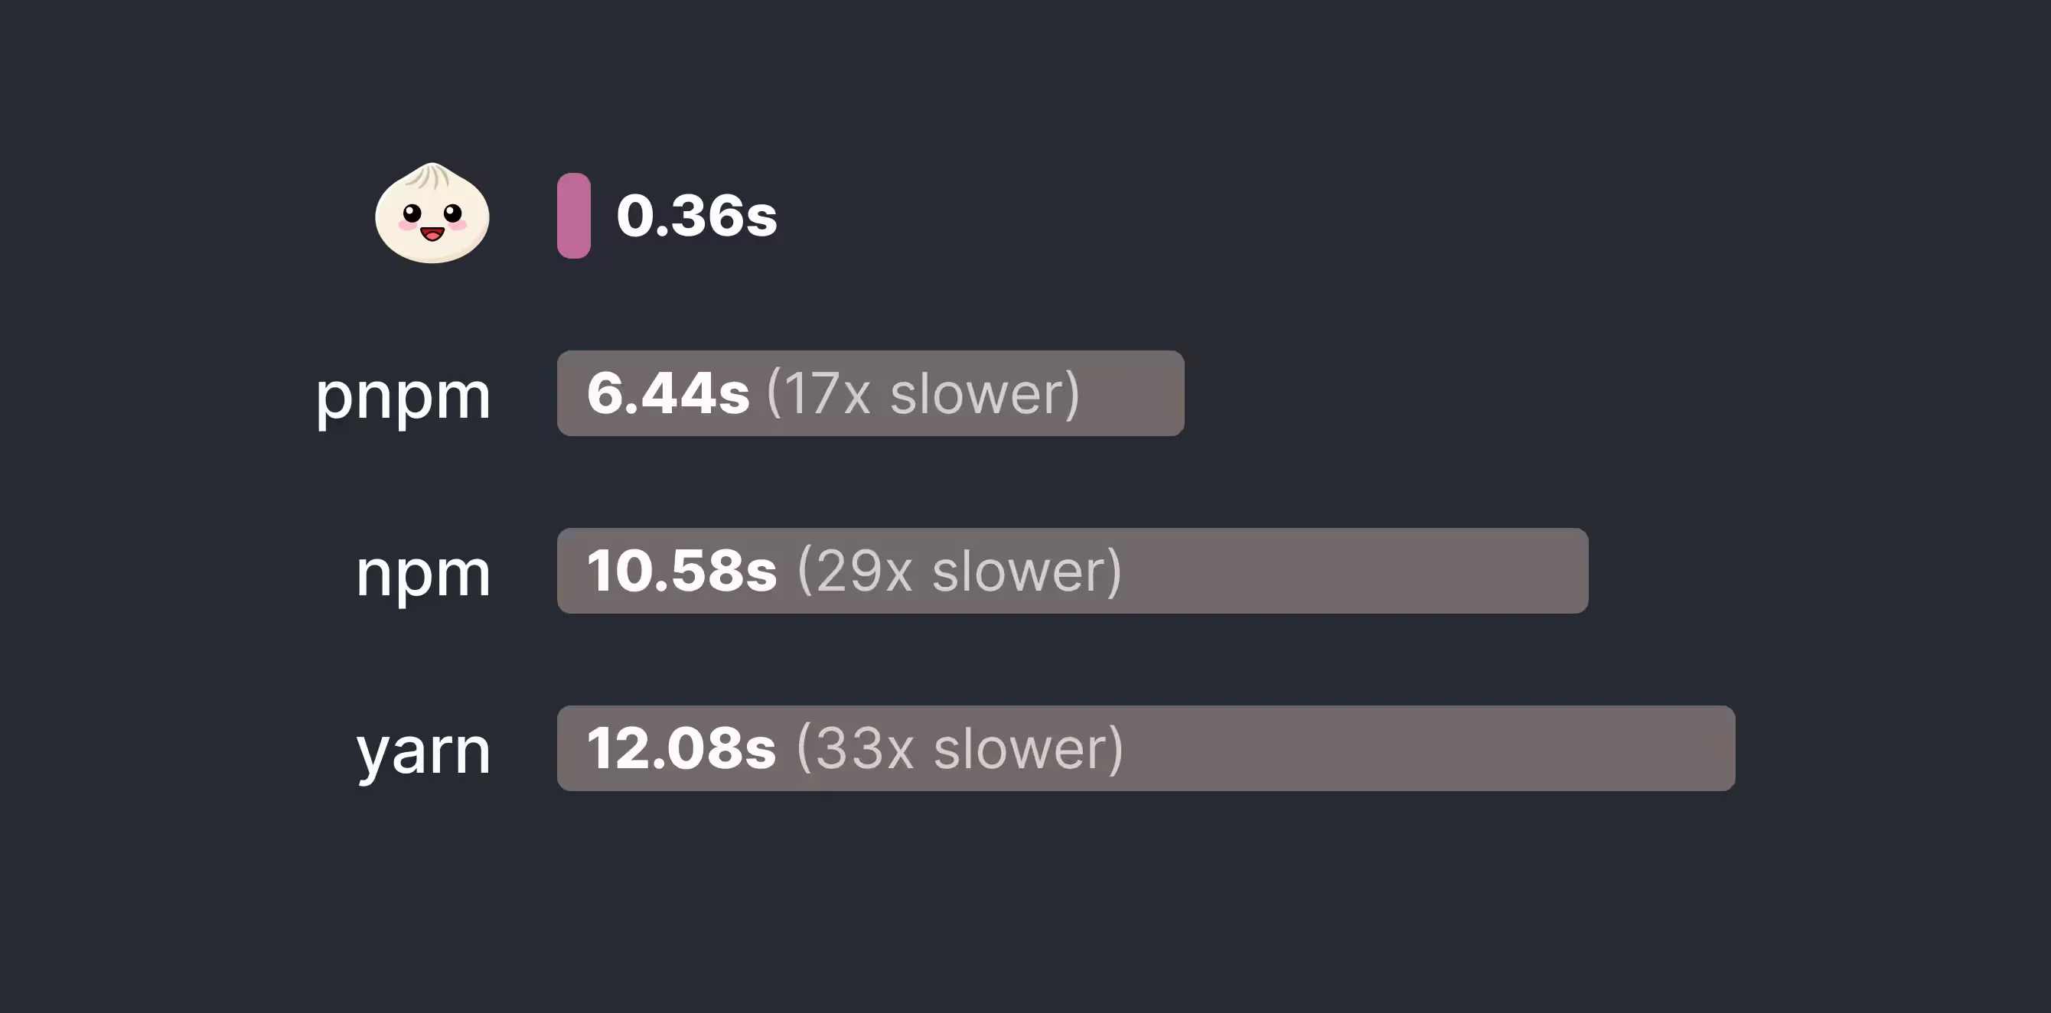Viewport: 2051px width, 1013px height.
Task: Click the 0.36s Bun time label
Action: click(696, 216)
